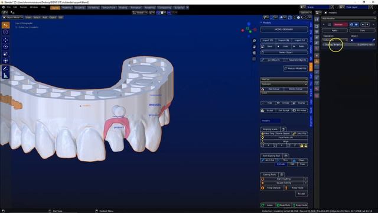Click the Import STL button
This screenshot has width=378, height=213.
[268, 40]
